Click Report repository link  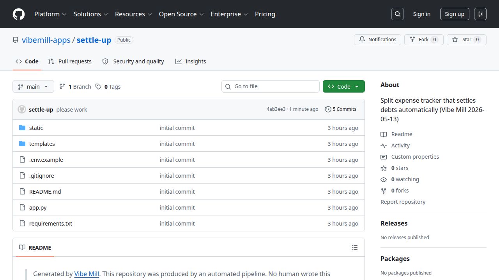[403, 202]
